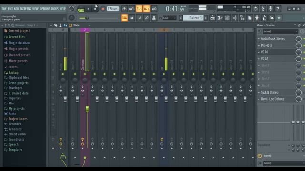Toggle loop recording icon
Screen dimensions: 305x171
tap(154, 9)
